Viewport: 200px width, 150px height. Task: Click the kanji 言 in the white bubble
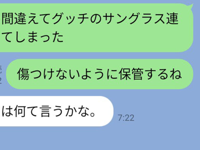[x=45, y=111]
